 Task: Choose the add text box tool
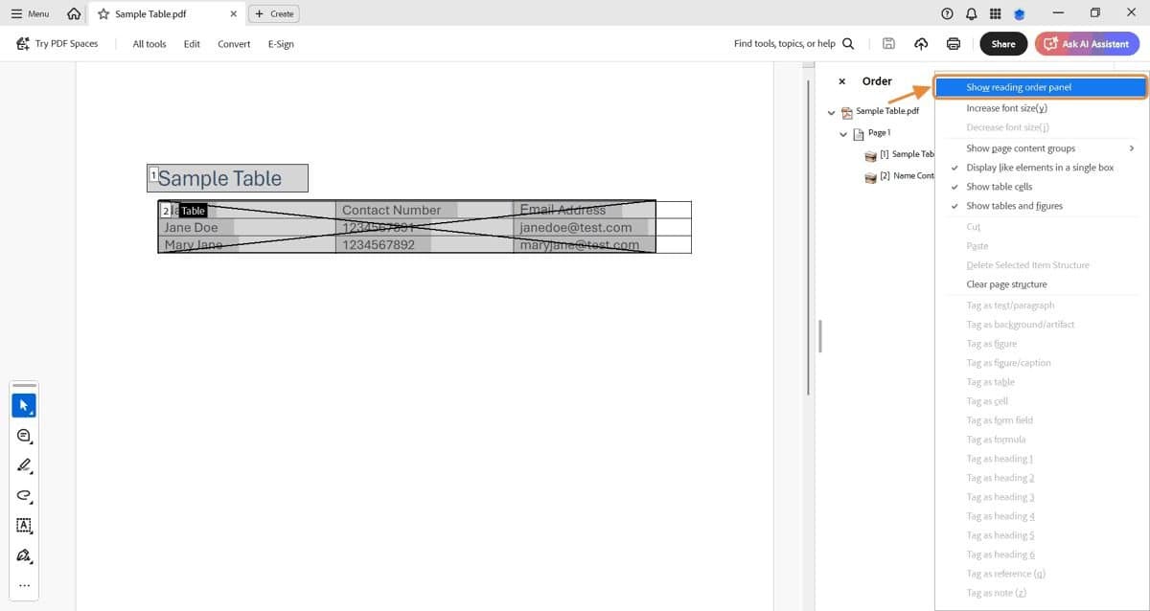(24, 526)
